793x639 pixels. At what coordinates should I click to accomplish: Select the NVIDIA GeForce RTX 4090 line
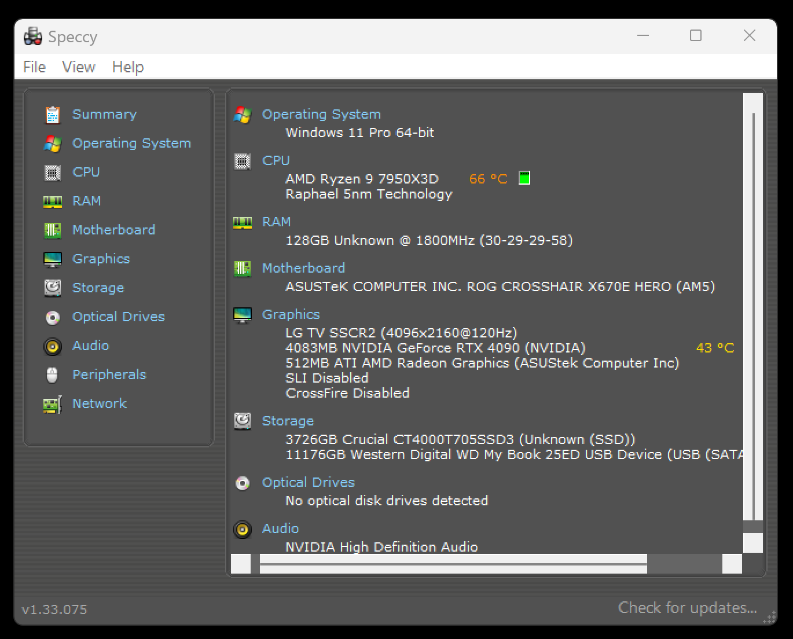(x=435, y=348)
